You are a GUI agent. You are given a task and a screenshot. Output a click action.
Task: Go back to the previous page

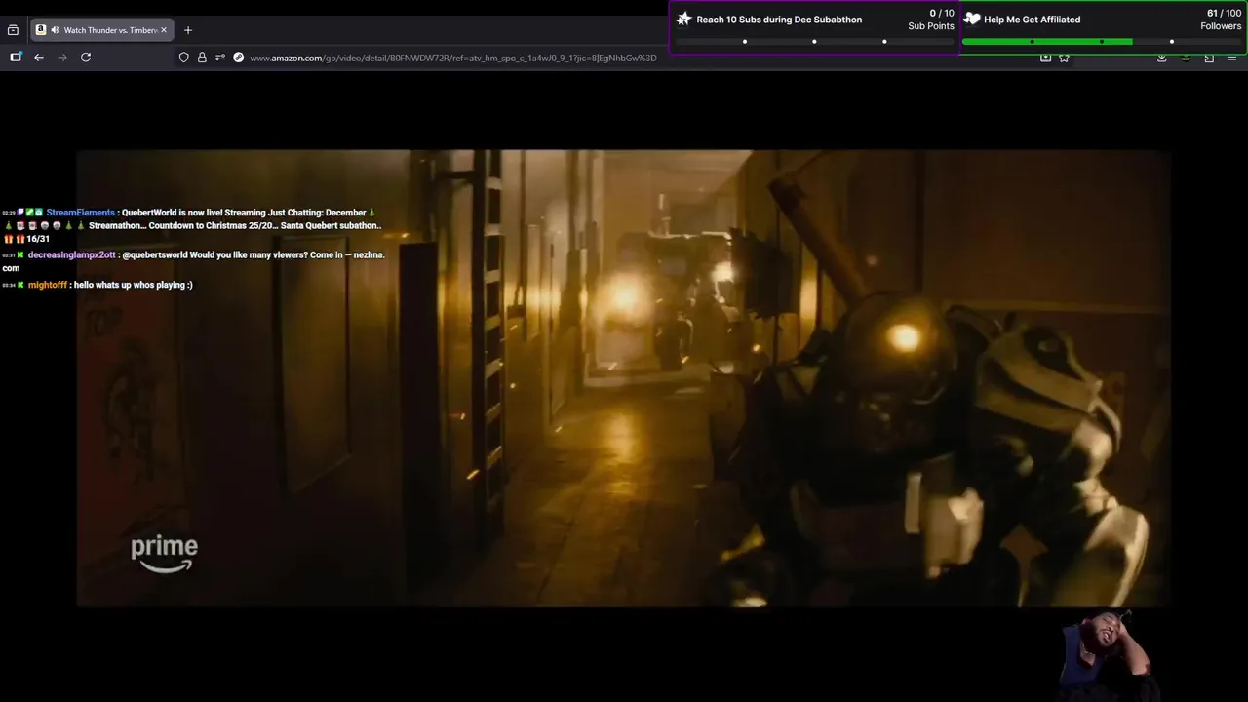39,58
